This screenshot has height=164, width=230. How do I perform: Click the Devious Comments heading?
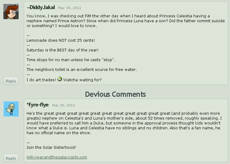pos(115,94)
